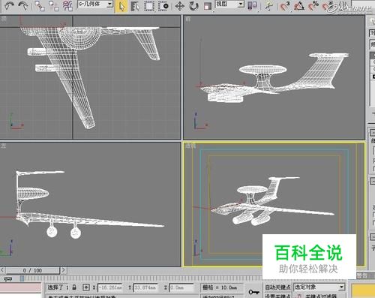Activate the Select and Link tool
The width and height of the screenshot is (375, 298).
[x=40, y=6]
